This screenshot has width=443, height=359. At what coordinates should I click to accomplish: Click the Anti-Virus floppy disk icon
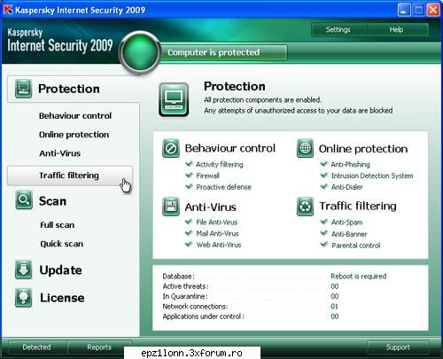171,207
